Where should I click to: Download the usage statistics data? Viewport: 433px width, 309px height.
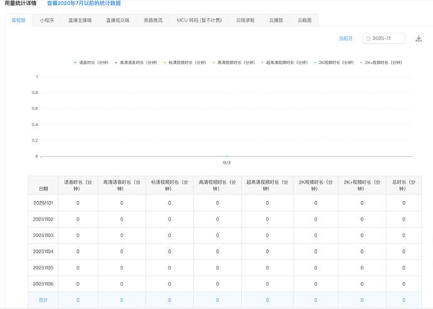[x=419, y=39]
